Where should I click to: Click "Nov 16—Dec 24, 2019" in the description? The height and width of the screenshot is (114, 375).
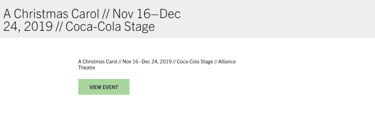click(x=147, y=62)
